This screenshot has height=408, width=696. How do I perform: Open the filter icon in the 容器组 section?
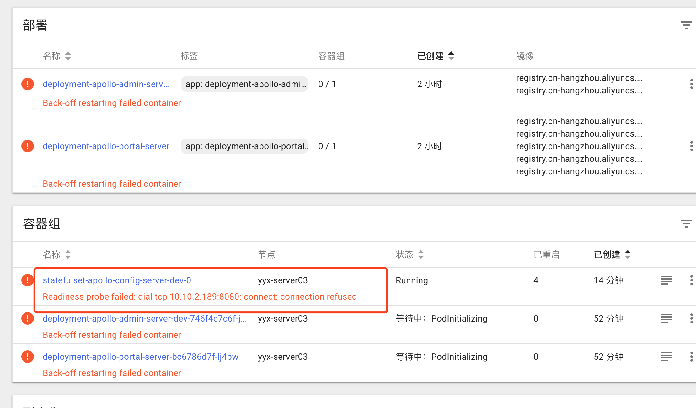click(686, 224)
